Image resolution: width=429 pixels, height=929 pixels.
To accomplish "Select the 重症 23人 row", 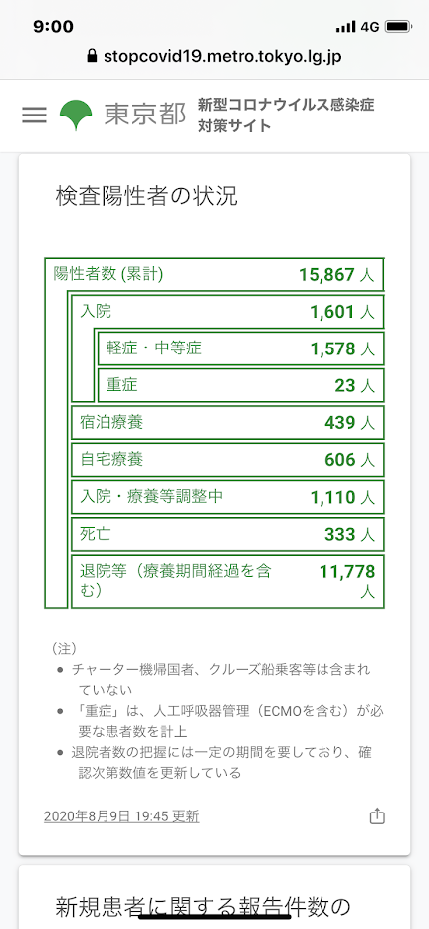I will click(x=241, y=385).
